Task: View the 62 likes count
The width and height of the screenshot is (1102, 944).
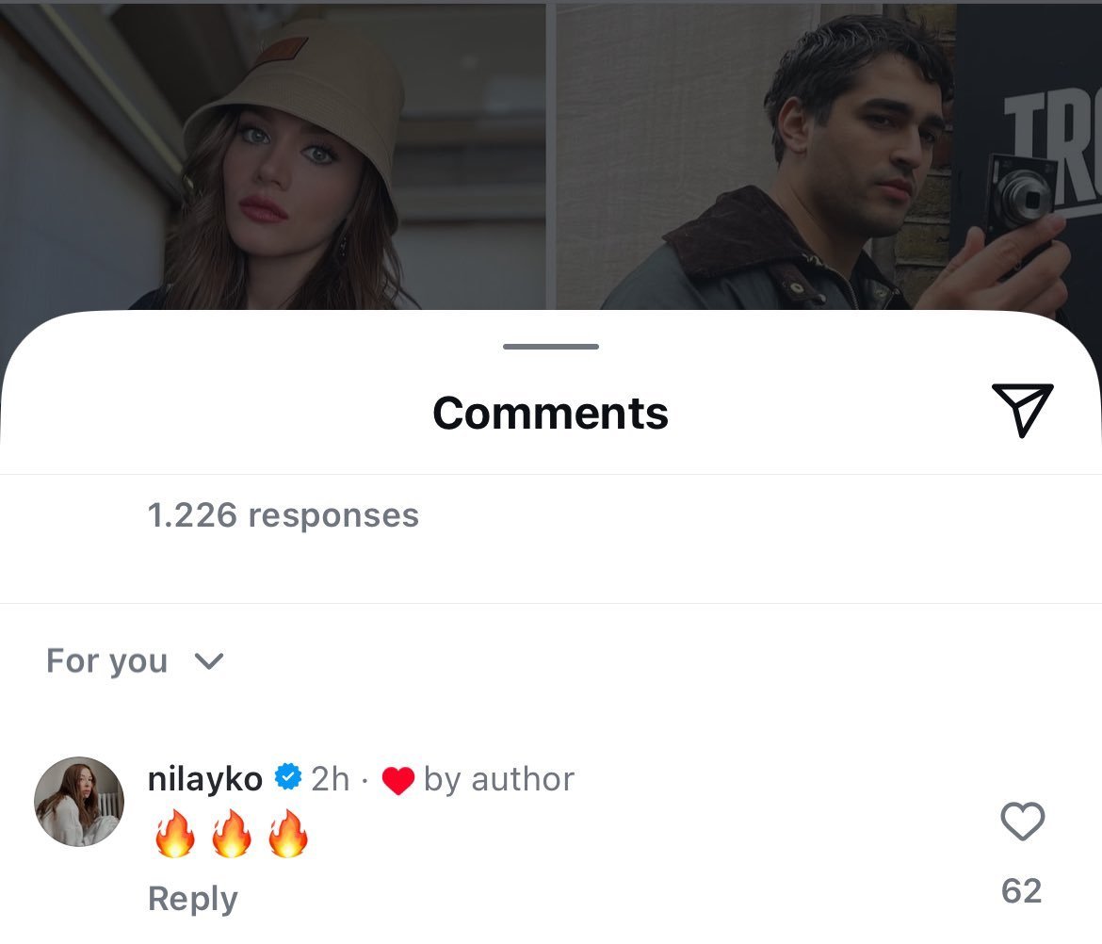Action: click(x=1022, y=890)
